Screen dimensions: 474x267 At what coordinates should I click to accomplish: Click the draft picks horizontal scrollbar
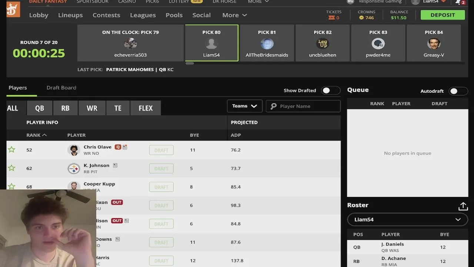tap(190, 63)
